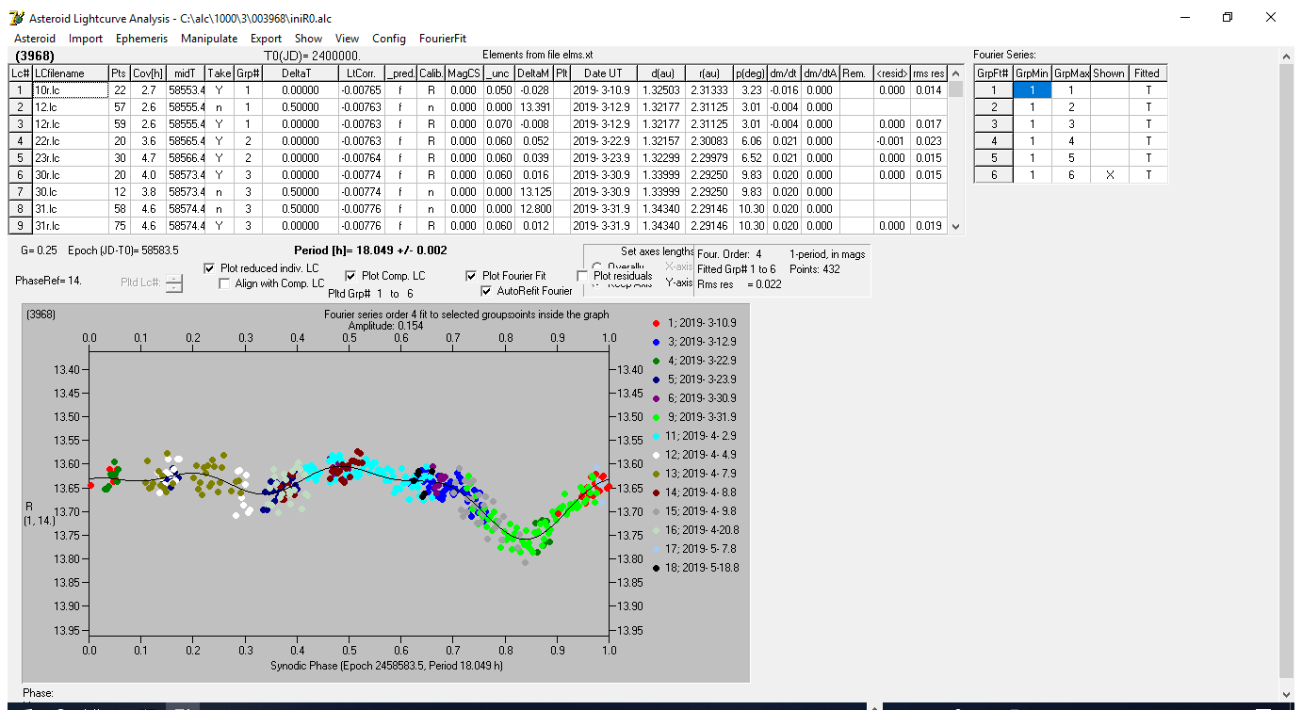Open the Import menu
This screenshot has height=710, width=1302.
coord(86,39)
